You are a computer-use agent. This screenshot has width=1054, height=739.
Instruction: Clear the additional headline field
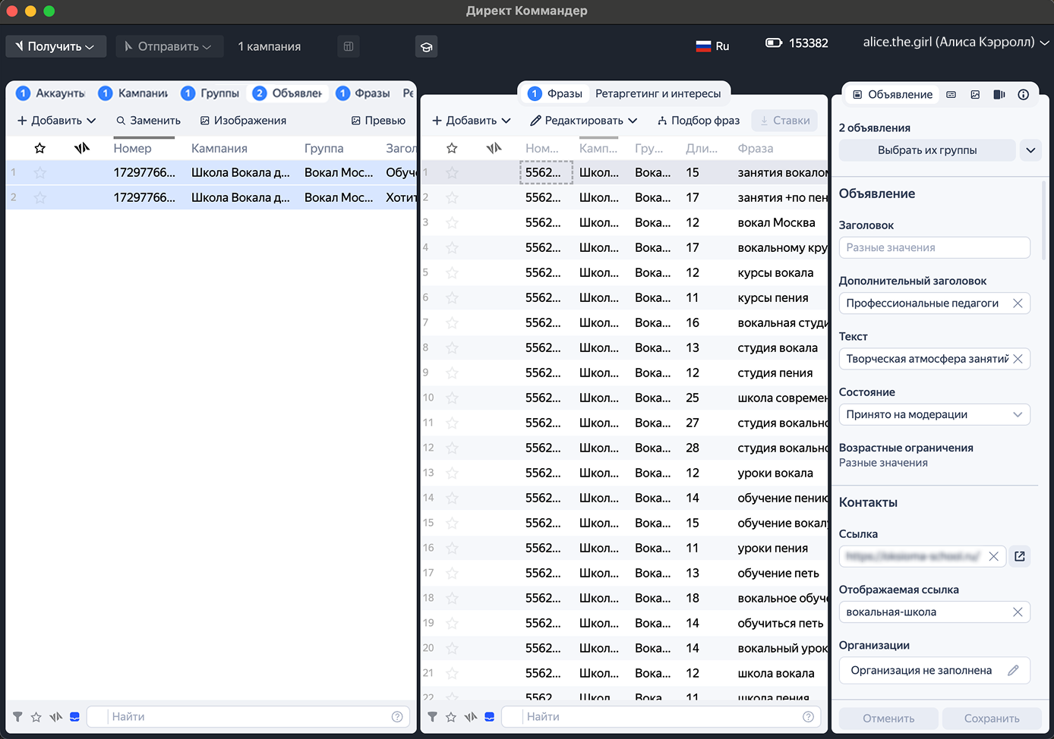point(1018,303)
